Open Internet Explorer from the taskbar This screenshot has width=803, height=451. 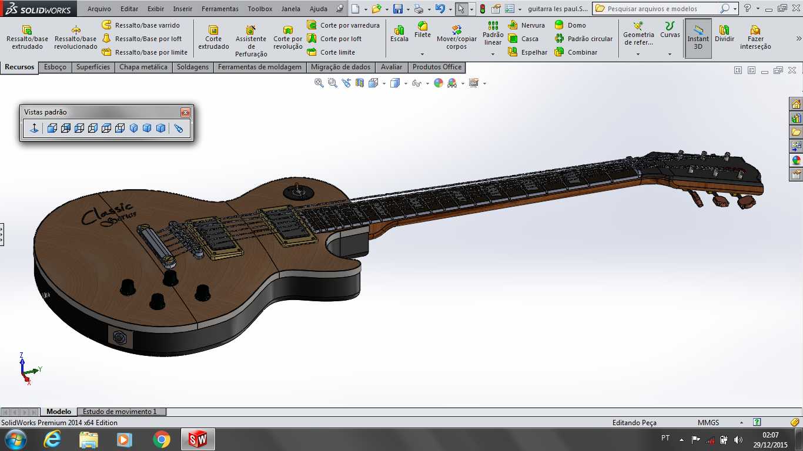coord(52,439)
